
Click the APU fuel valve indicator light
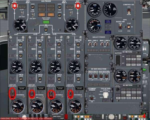pos(108,22)
